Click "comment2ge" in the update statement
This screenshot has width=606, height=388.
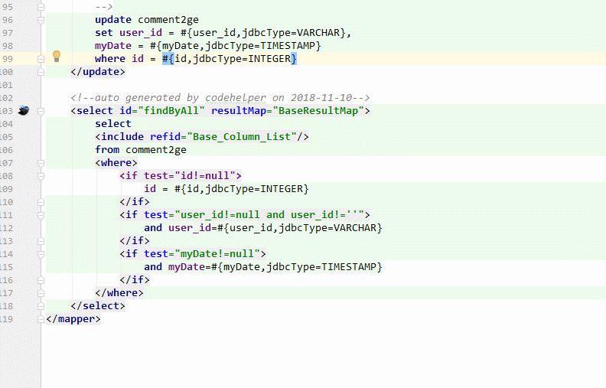coord(168,20)
